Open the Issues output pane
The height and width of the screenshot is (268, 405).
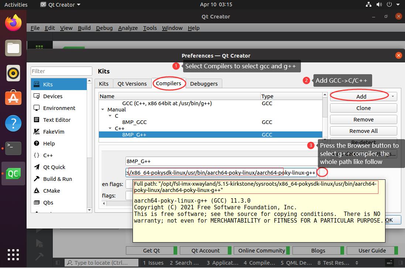[153, 263]
